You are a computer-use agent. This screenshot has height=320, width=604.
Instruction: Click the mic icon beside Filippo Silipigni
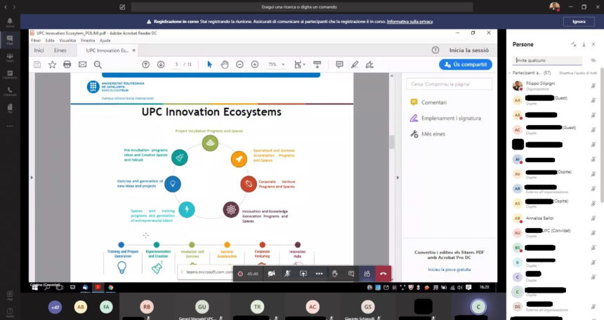click(x=593, y=86)
